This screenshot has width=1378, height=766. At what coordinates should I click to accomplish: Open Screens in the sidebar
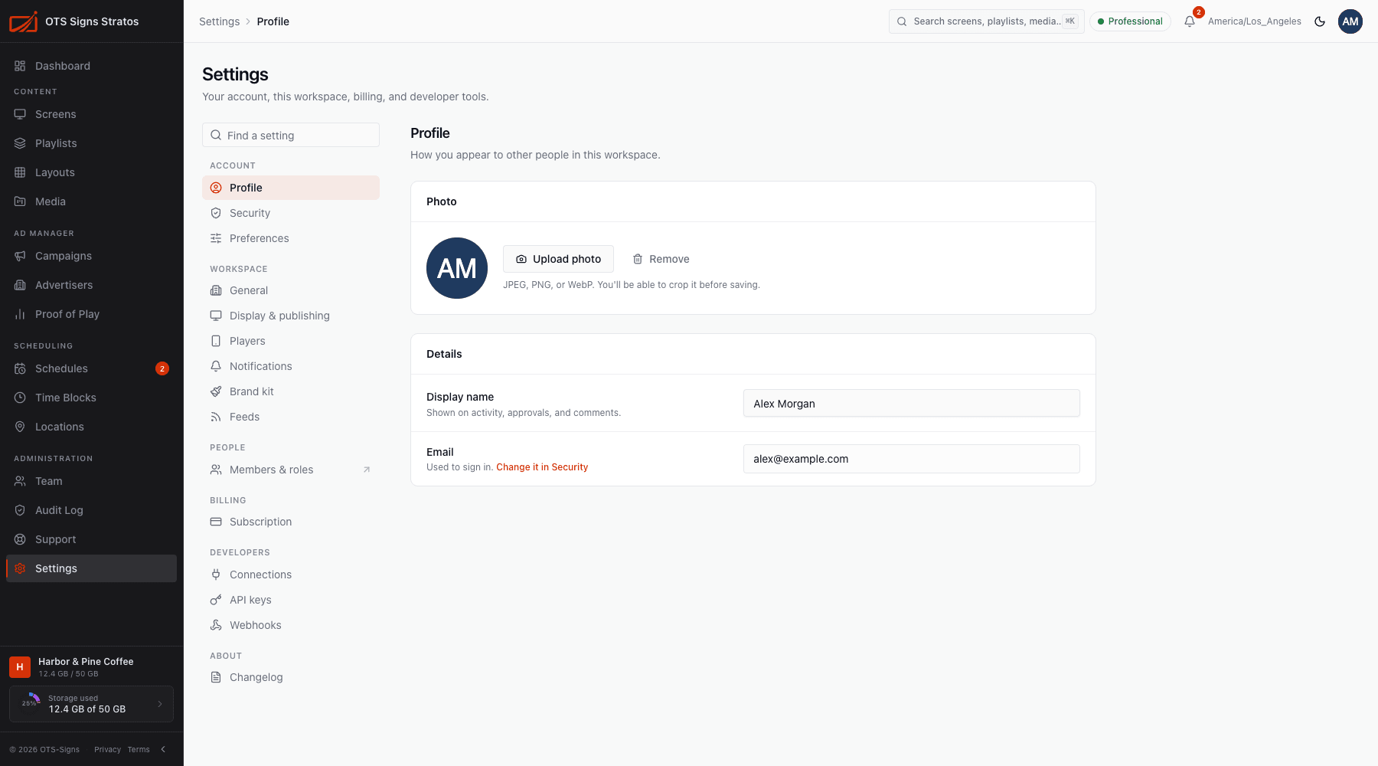(91, 114)
